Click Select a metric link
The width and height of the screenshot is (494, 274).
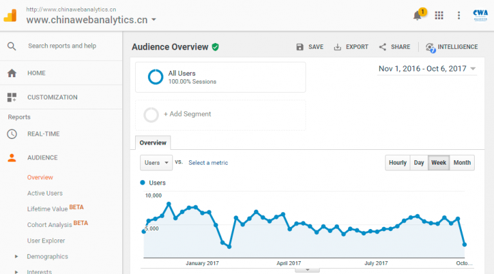tap(208, 163)
